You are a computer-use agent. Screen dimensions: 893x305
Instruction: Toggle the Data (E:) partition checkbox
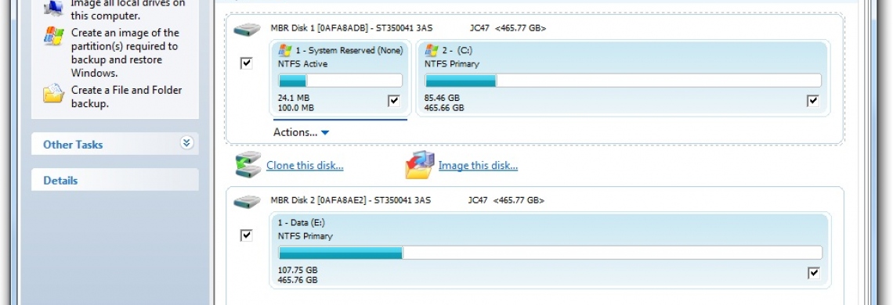(814, 273)
